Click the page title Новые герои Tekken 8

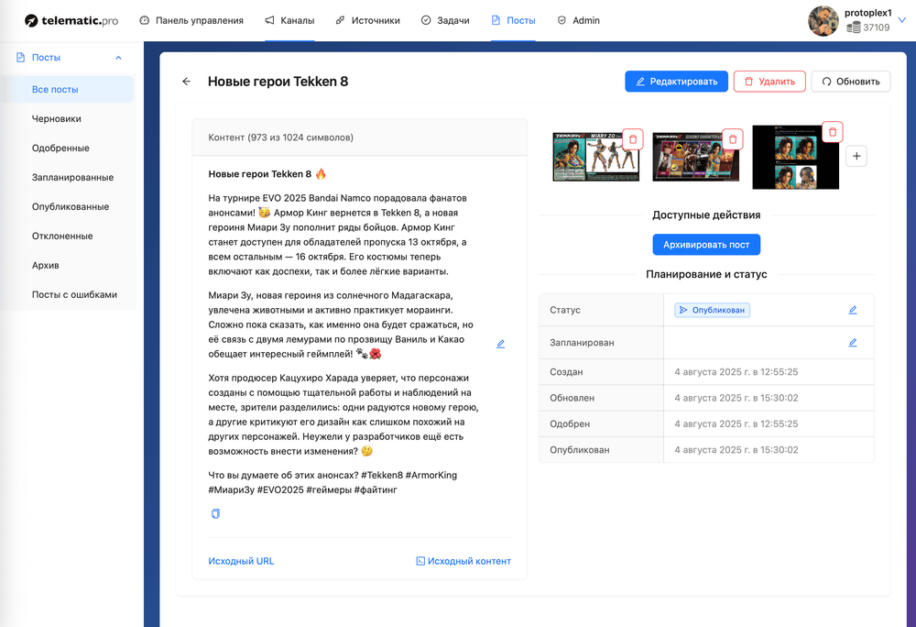tap(278, 82)
